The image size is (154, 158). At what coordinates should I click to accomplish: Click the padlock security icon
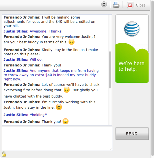point(4,154)
